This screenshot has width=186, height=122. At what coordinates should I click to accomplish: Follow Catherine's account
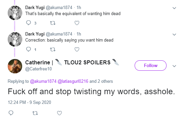coord(150,65)
